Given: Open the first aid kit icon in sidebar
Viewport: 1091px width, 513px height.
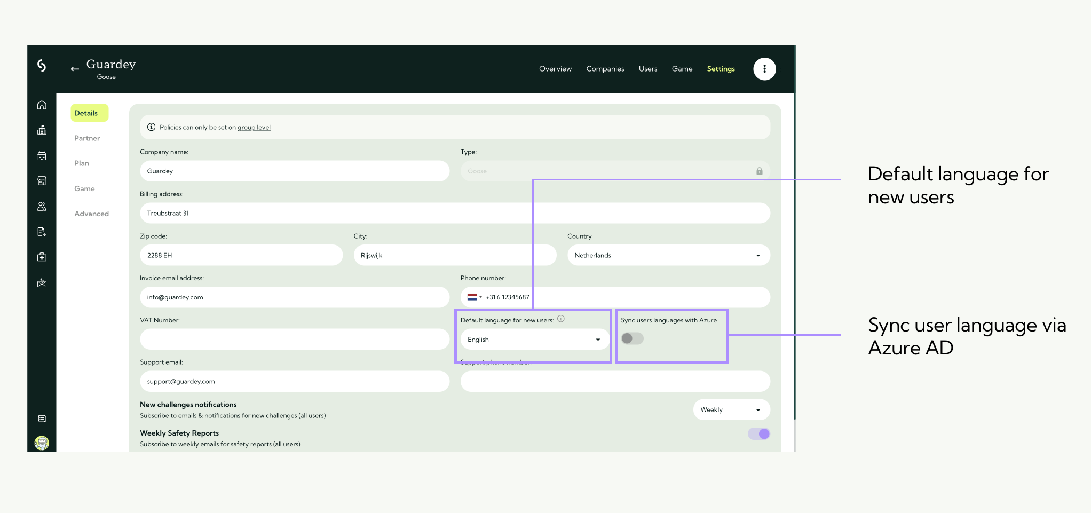Looking at the screenshot, I should (42, 257).
